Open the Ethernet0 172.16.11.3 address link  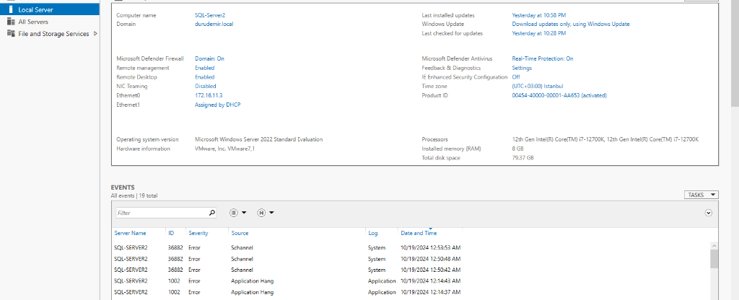tap(209, 95)
